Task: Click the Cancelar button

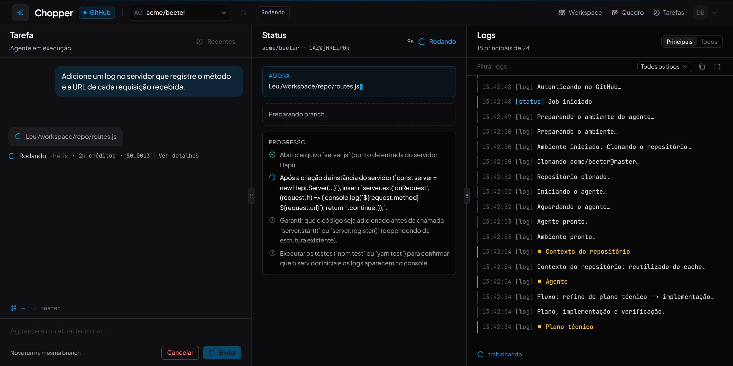Action: click(180, 353)
